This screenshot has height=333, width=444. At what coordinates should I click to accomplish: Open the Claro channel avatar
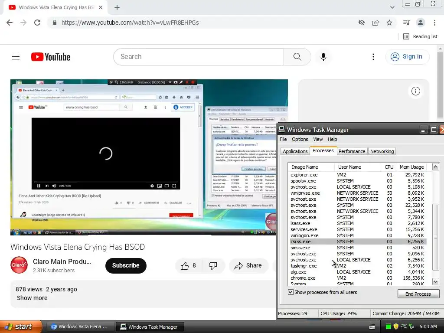click(19, 265)
